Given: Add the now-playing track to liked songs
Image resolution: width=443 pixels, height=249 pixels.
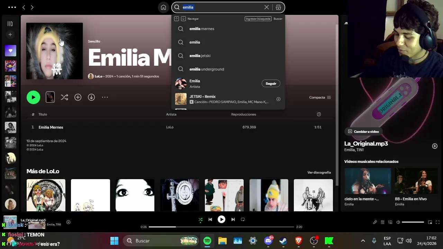Looking at the screenshot, I should 68,222.
